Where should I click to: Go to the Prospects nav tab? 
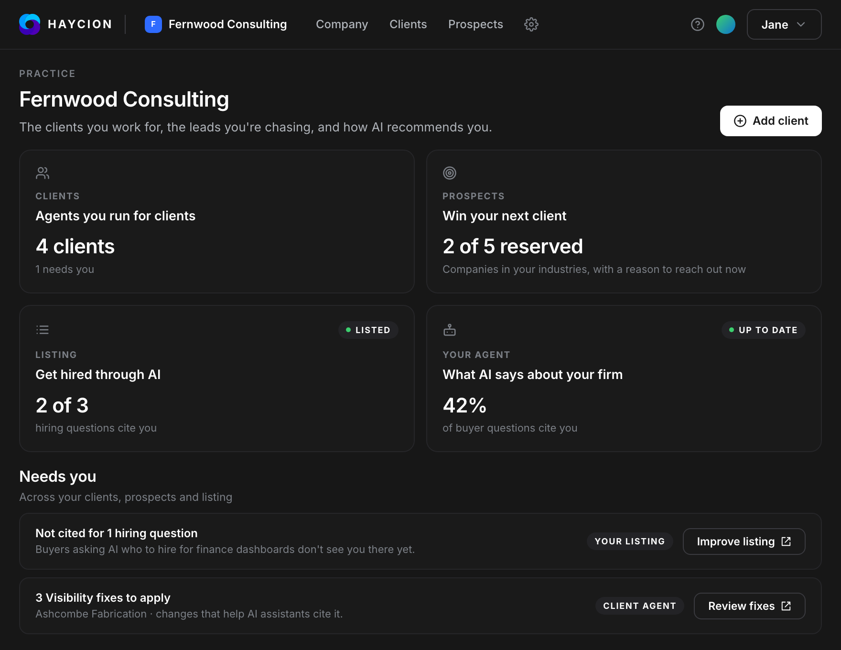[475, 24]
